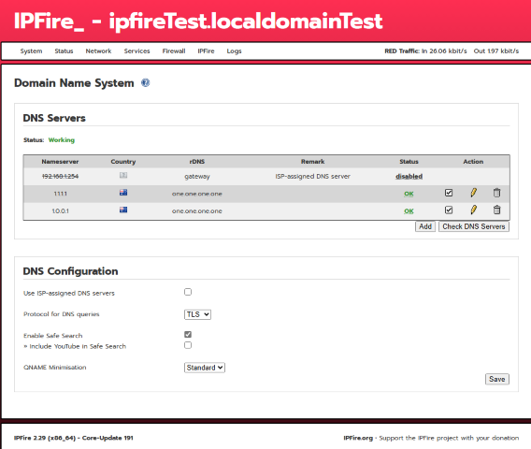The image size is (531, 449).
Task: Enable Use ISP-assigned DNS servers
Action: (188, 292)
